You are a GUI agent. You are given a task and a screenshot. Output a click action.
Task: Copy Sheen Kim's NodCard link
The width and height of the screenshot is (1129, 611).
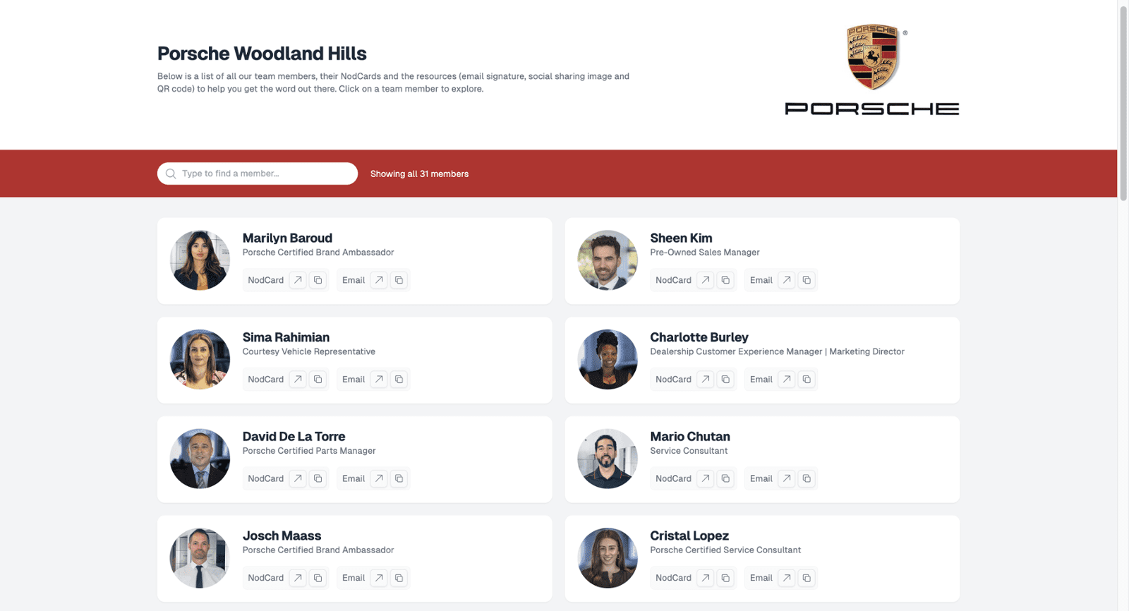pos(725,280)
